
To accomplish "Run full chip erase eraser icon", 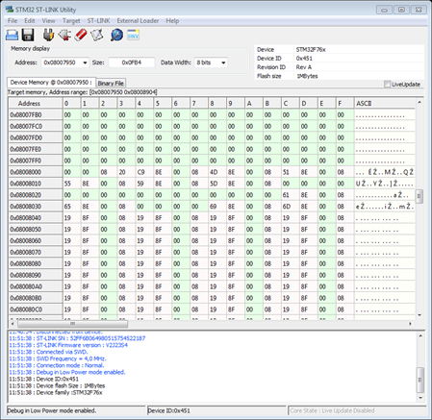I will pos(81,35).
